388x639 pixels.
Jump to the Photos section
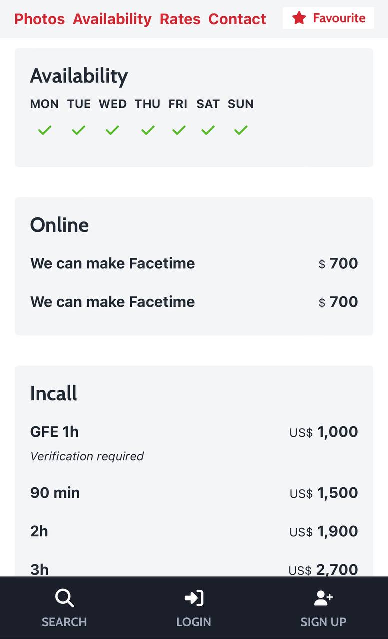[39, 19]
